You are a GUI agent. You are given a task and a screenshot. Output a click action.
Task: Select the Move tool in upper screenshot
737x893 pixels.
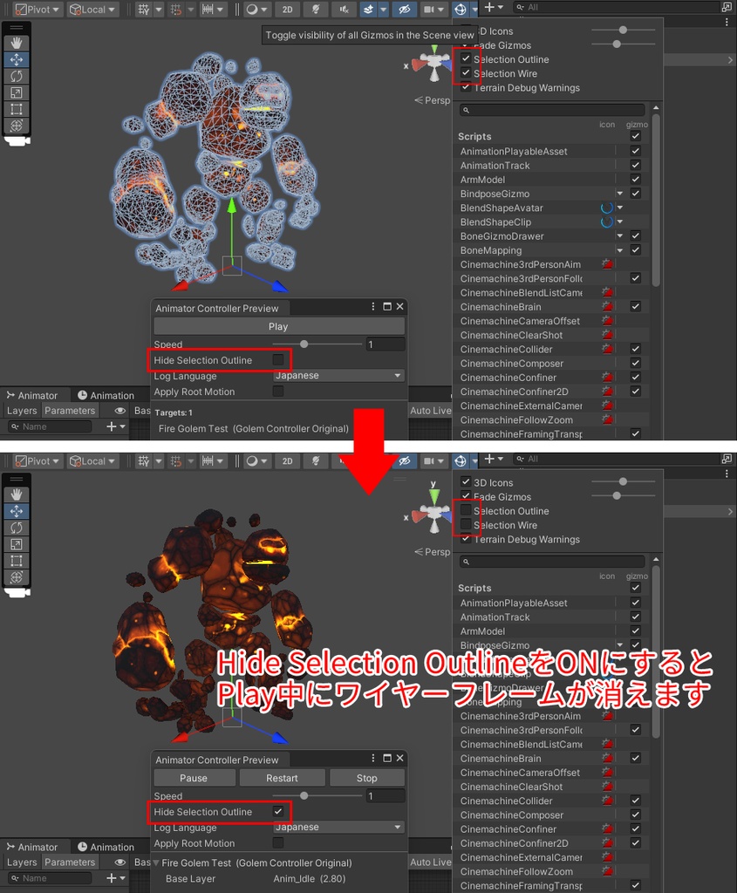coord(17,59)
